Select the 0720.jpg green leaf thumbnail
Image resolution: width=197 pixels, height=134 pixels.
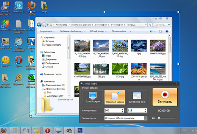click(x=120, y=69)
